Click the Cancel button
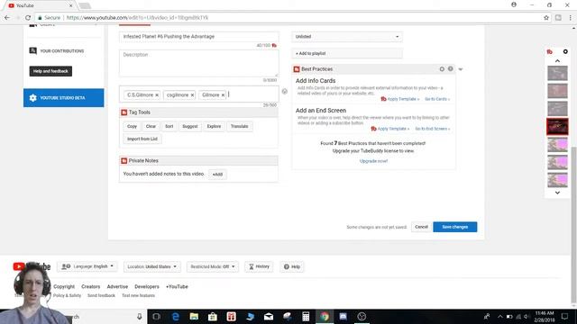The image size is (577, 324). (421, 227)
